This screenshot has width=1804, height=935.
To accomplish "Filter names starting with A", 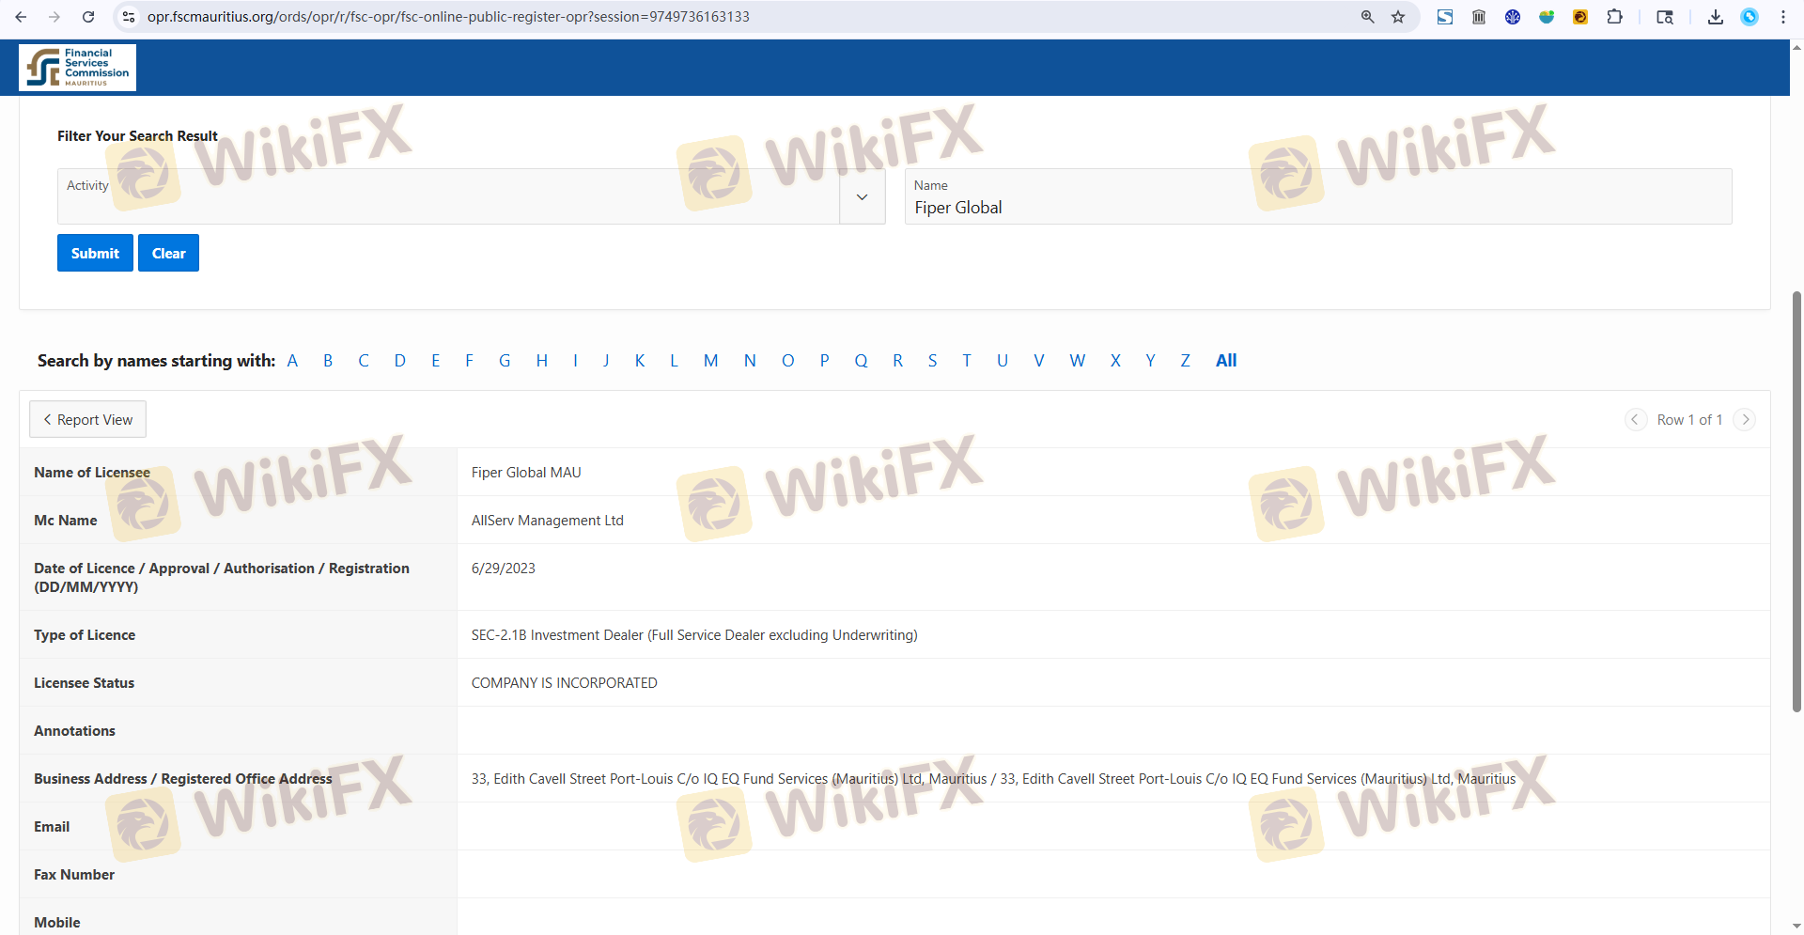I will point(292,361).
